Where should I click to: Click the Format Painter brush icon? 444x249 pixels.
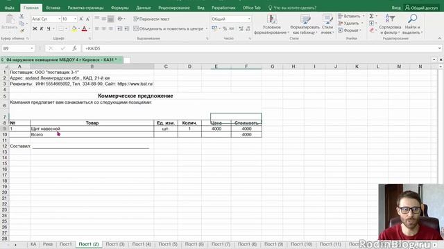22,30
